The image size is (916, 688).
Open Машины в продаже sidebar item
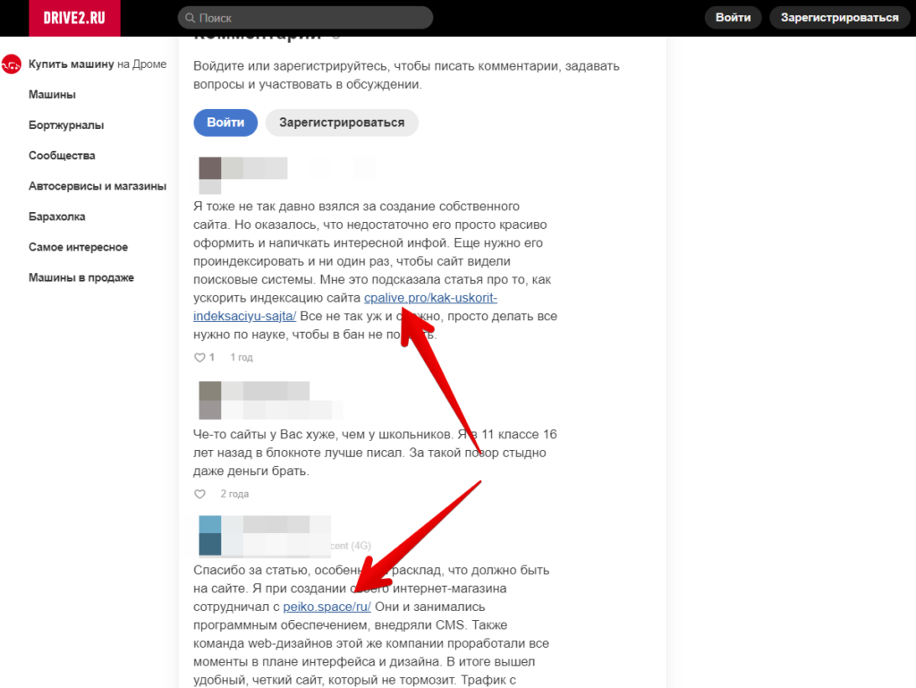[81, 277]
